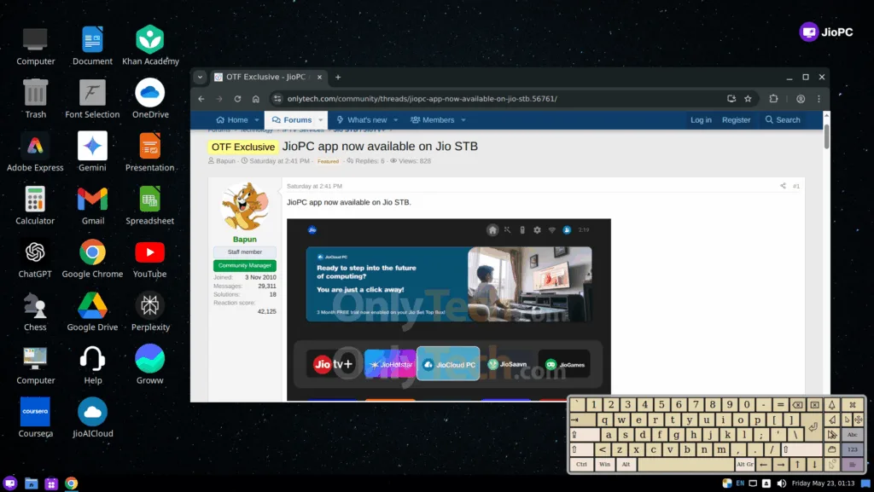This screenshot has width=874, height=492.
Task: Reload the page in Chrome
Action: (237, 99)
